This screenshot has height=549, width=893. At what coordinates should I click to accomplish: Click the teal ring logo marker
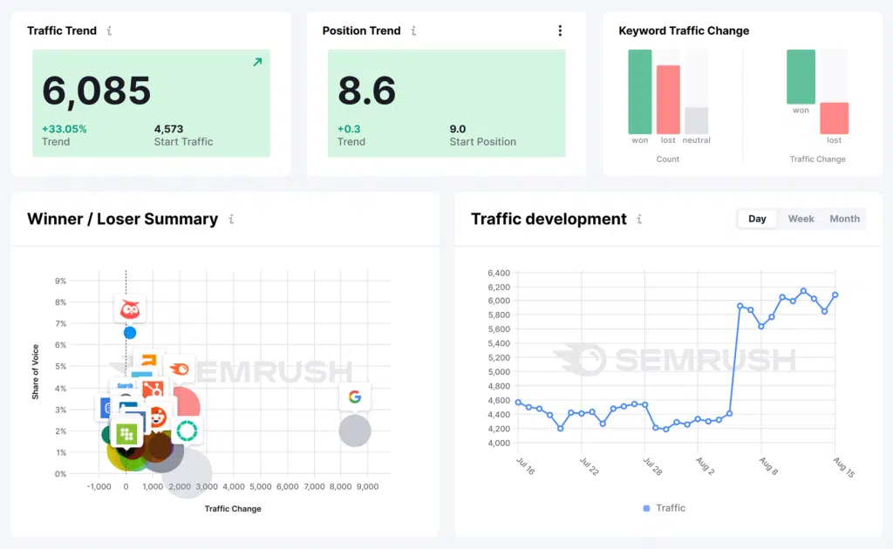187,430
